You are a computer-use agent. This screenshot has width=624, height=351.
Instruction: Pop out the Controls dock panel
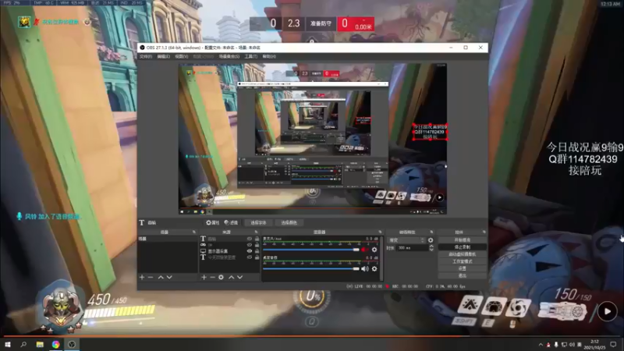[484, 232]
